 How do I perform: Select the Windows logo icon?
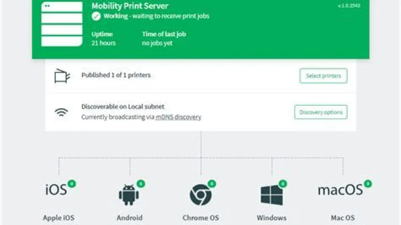[272, 195]
